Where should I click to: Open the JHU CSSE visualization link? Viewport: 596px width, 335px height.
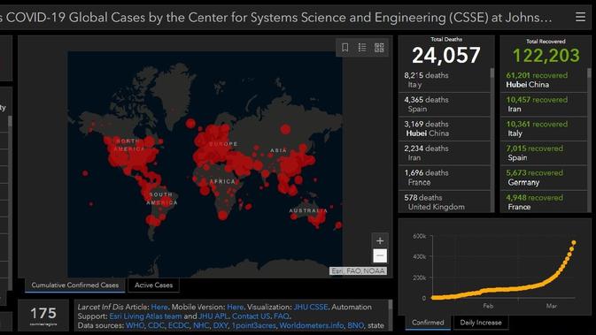(x=311, y=307)
